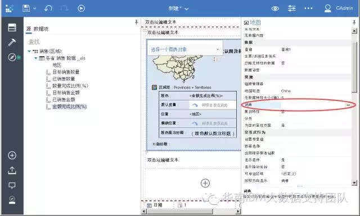Select the 显示悬停 property row
Image resolution: width=360 pixels, height=216 pixels.
coord(298,160)
